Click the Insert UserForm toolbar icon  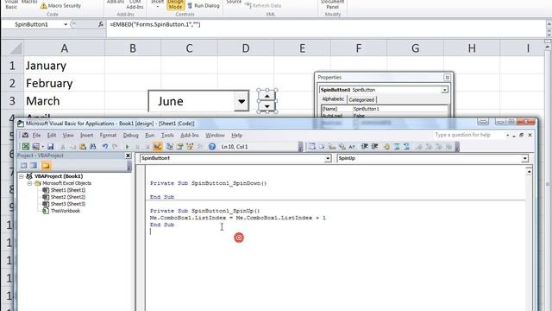[x=35, y=146]
